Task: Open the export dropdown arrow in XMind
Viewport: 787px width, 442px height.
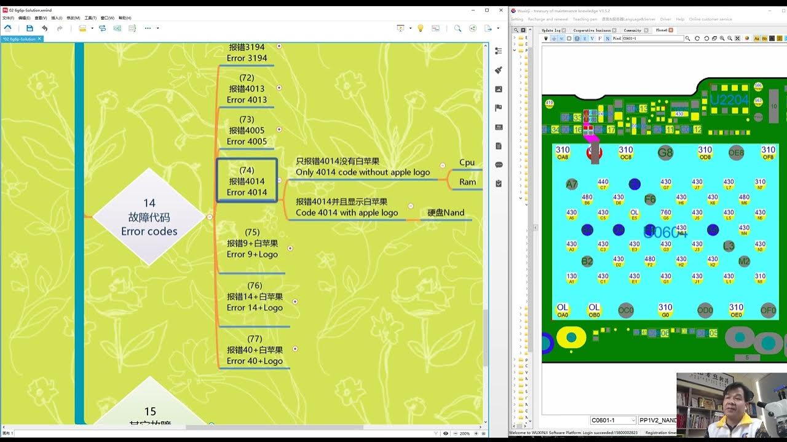Action: [x=498, y=28]
